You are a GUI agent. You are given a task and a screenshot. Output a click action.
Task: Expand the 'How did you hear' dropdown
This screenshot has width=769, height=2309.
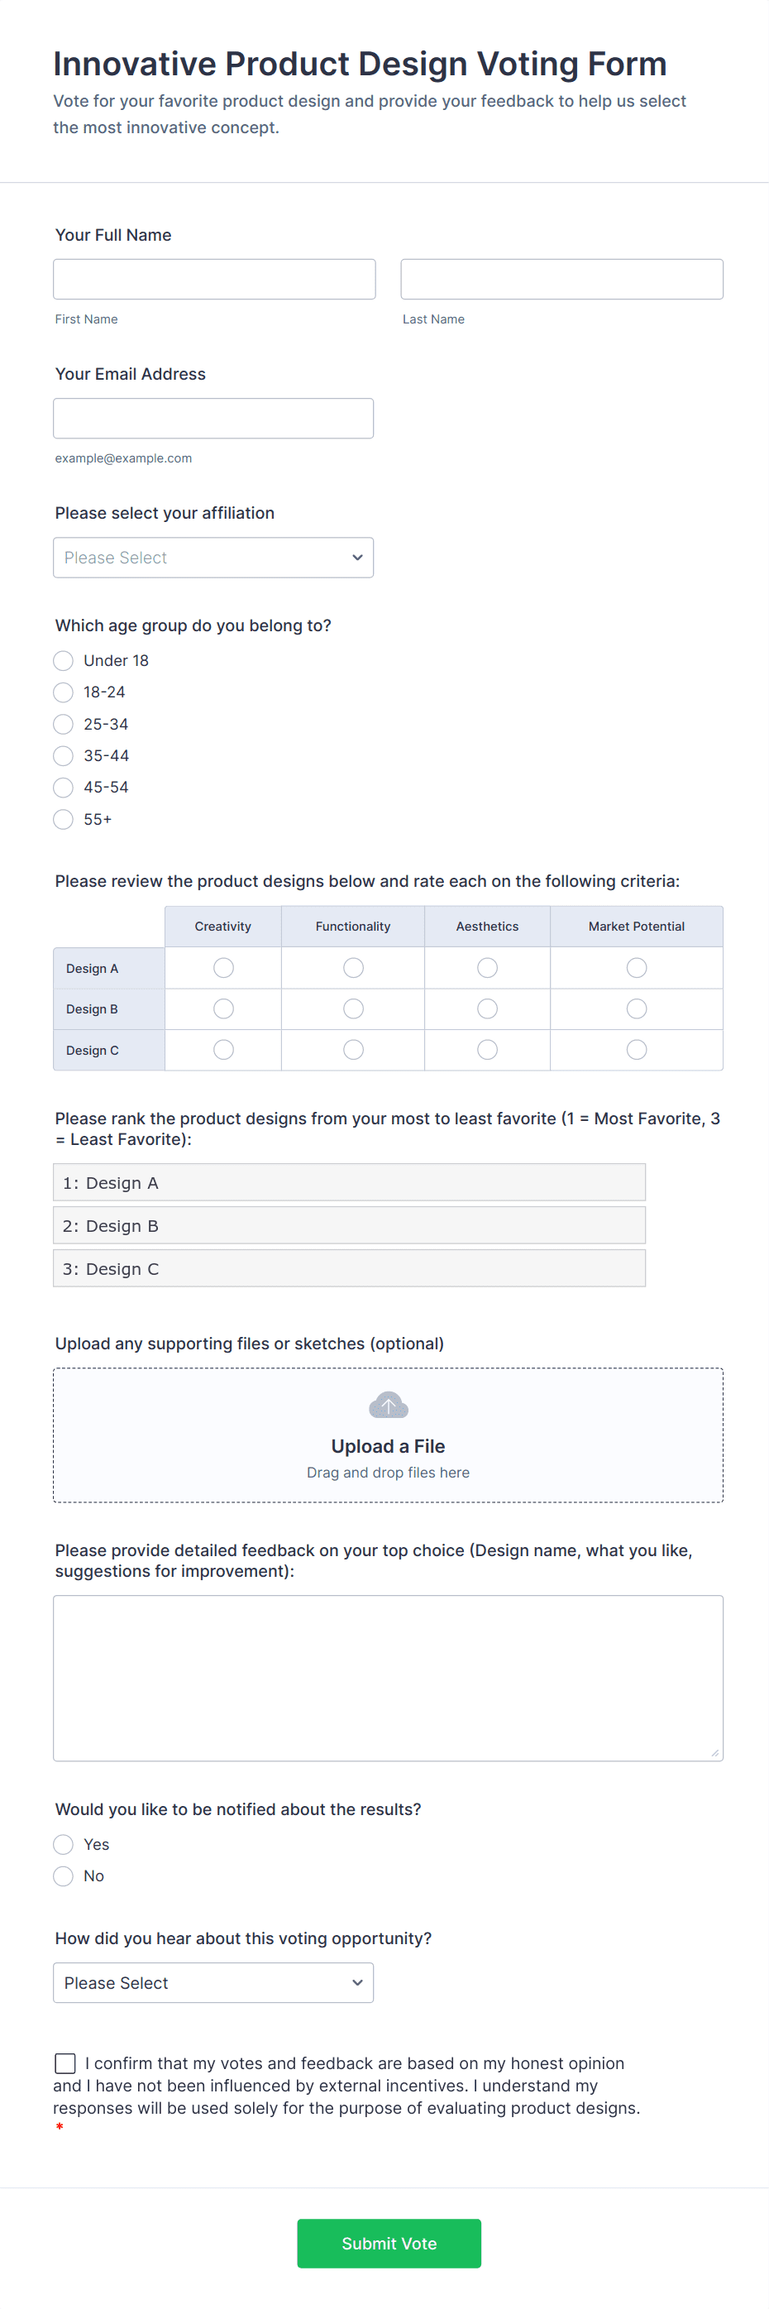(213, 1983)
